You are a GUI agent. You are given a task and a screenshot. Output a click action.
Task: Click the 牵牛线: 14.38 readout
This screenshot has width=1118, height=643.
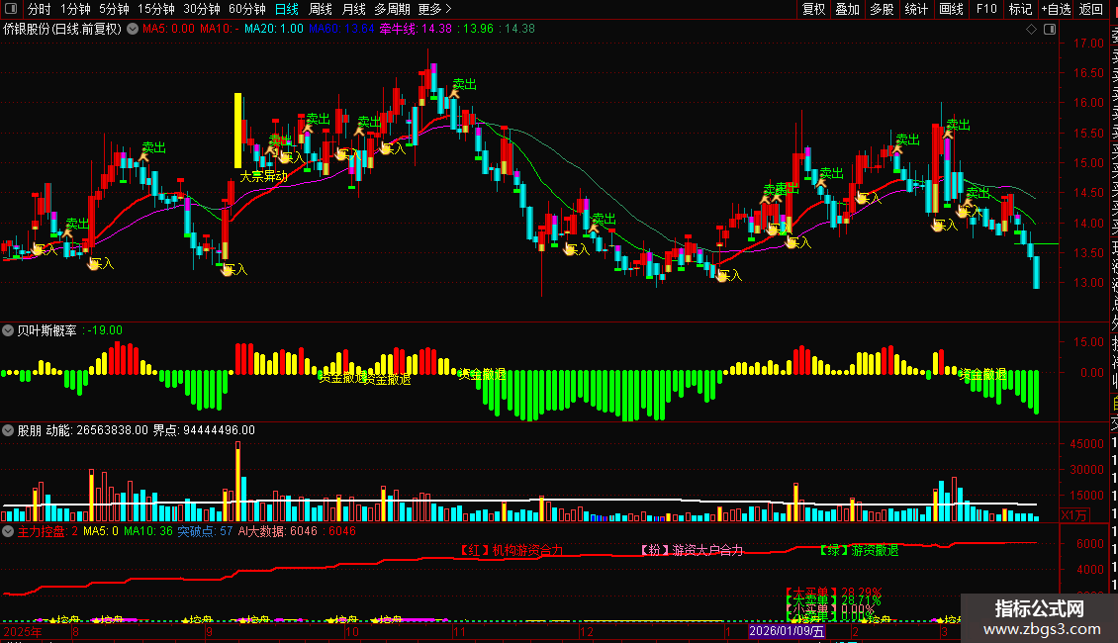tap(416, 29)
